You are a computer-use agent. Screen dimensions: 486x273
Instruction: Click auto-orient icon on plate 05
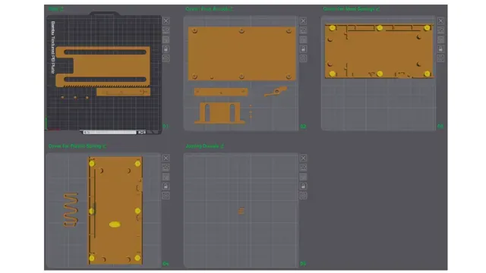pyautogui.click(x=303, y=167)
